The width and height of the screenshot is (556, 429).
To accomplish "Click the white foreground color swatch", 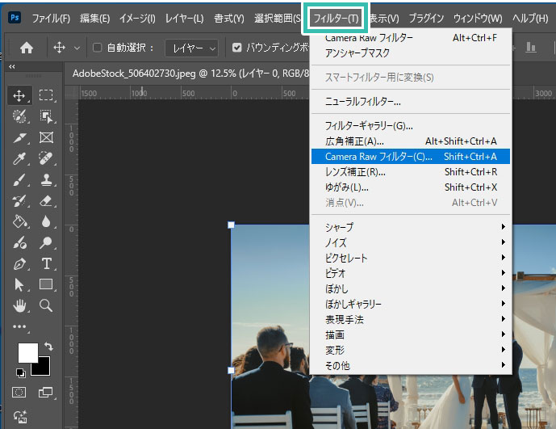I will click(x=27, y=352).
